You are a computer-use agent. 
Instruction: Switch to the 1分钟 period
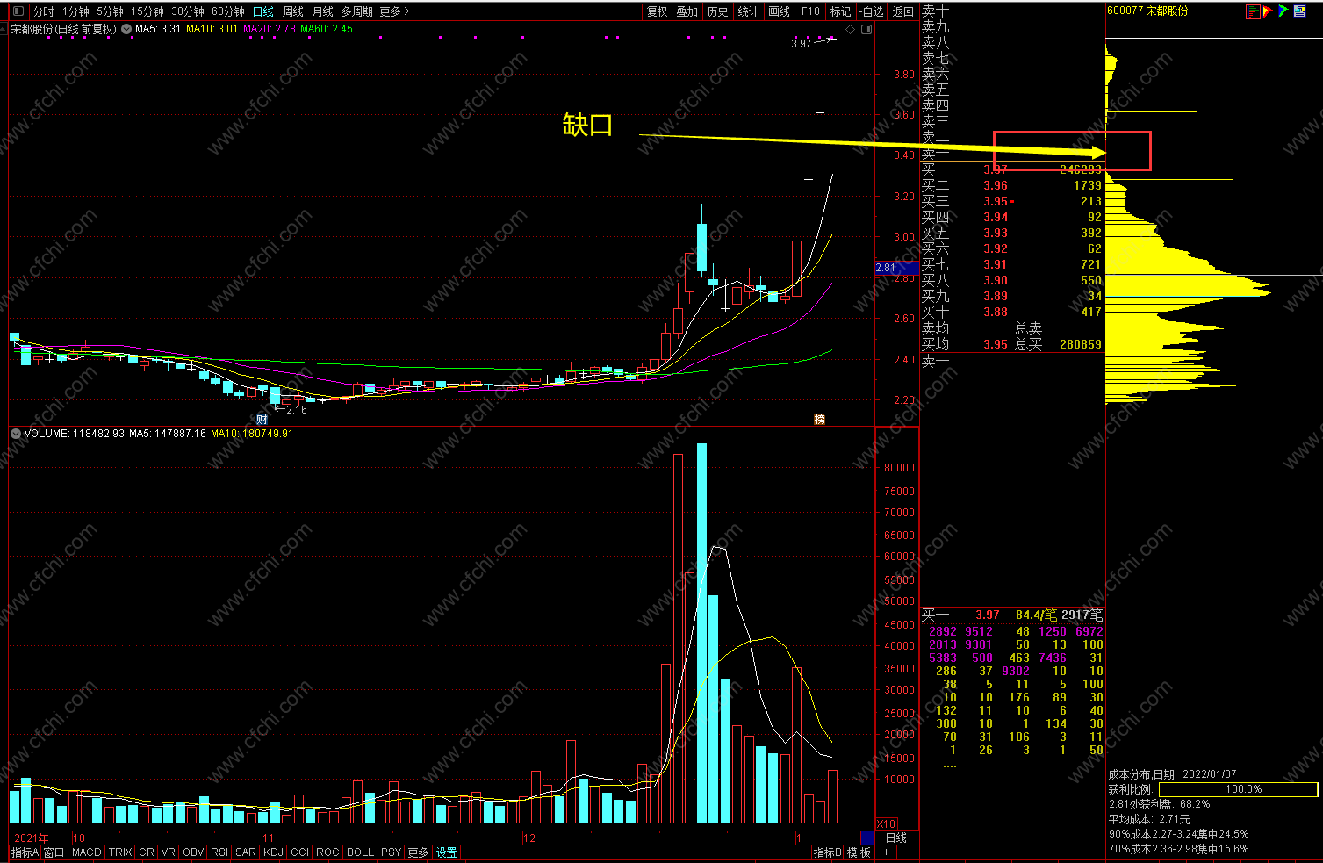coord(75,11)
